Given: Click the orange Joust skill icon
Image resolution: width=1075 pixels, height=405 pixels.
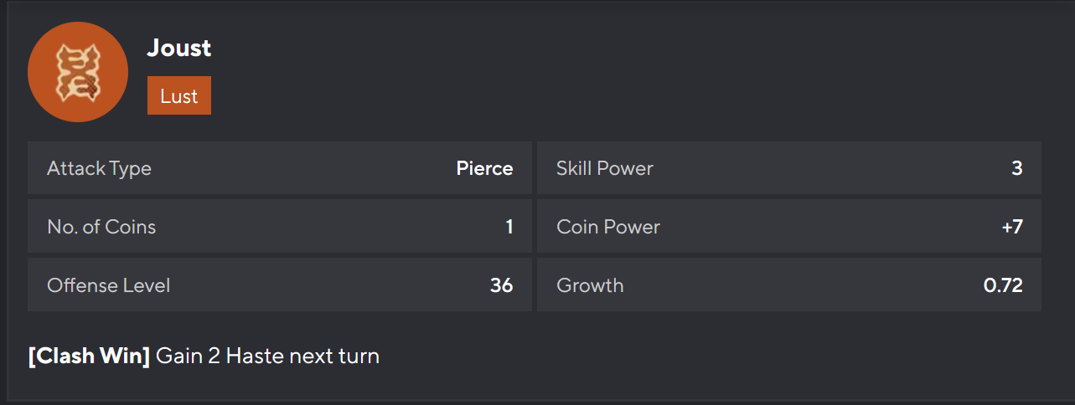Looking at the screenshot, I should (78, 72).
